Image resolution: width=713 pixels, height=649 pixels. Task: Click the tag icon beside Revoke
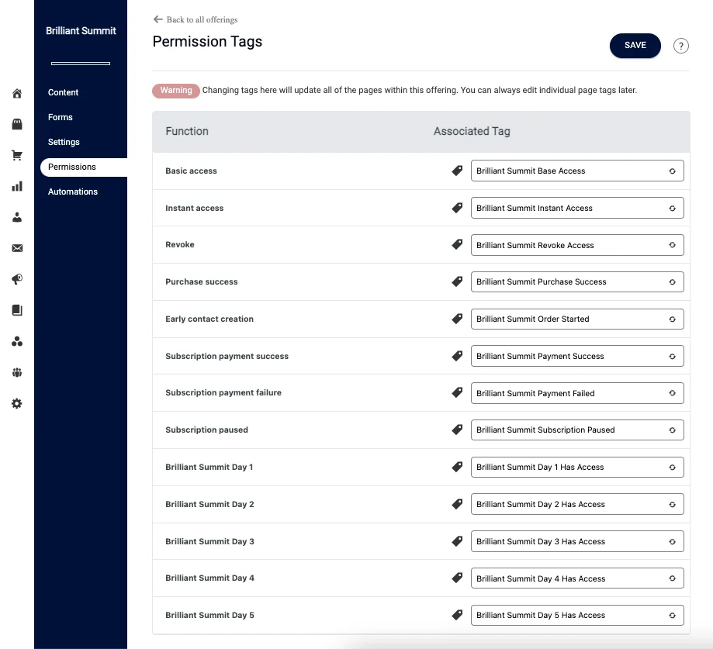457,244
